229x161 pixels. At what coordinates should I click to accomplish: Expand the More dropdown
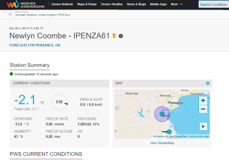point(177,4)
